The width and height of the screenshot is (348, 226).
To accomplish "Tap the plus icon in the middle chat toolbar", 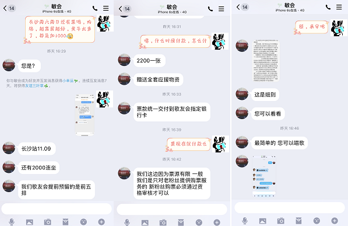I will 217,222.
